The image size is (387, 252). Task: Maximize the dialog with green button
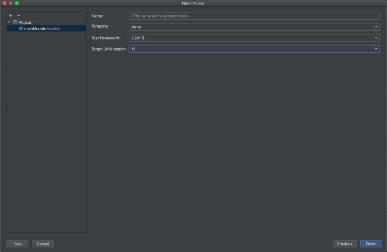tap(17, 3)
